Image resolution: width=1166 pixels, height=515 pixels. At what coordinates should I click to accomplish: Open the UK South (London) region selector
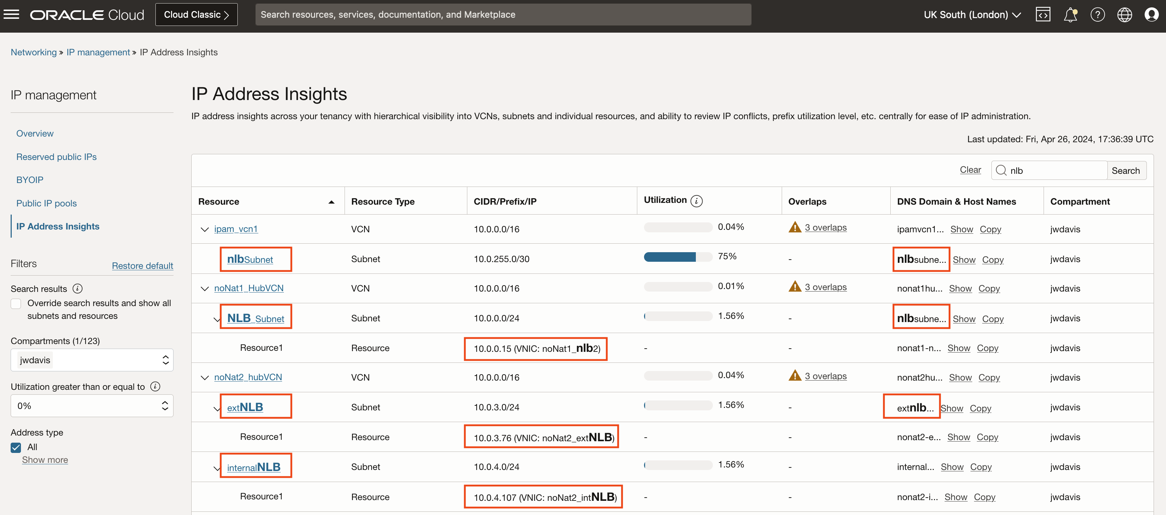972,14
